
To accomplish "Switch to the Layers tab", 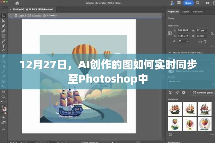I will point(186,12).
